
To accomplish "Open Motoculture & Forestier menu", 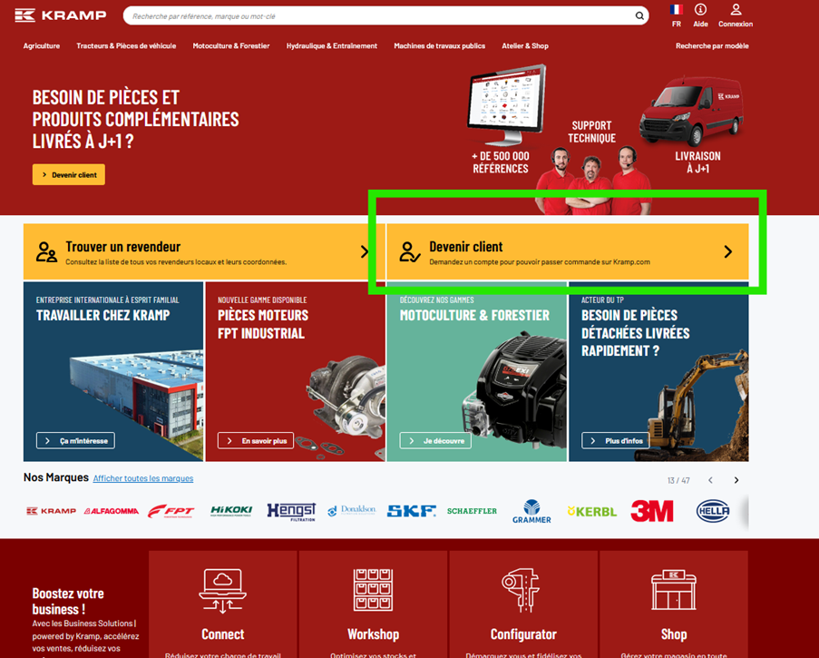I will pyautogui.click(x=230, y=45).
